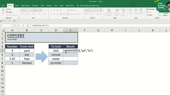Open Insert Function with the fx icon
This screenshot has width=170, height=95.
[x=28, y=26]
